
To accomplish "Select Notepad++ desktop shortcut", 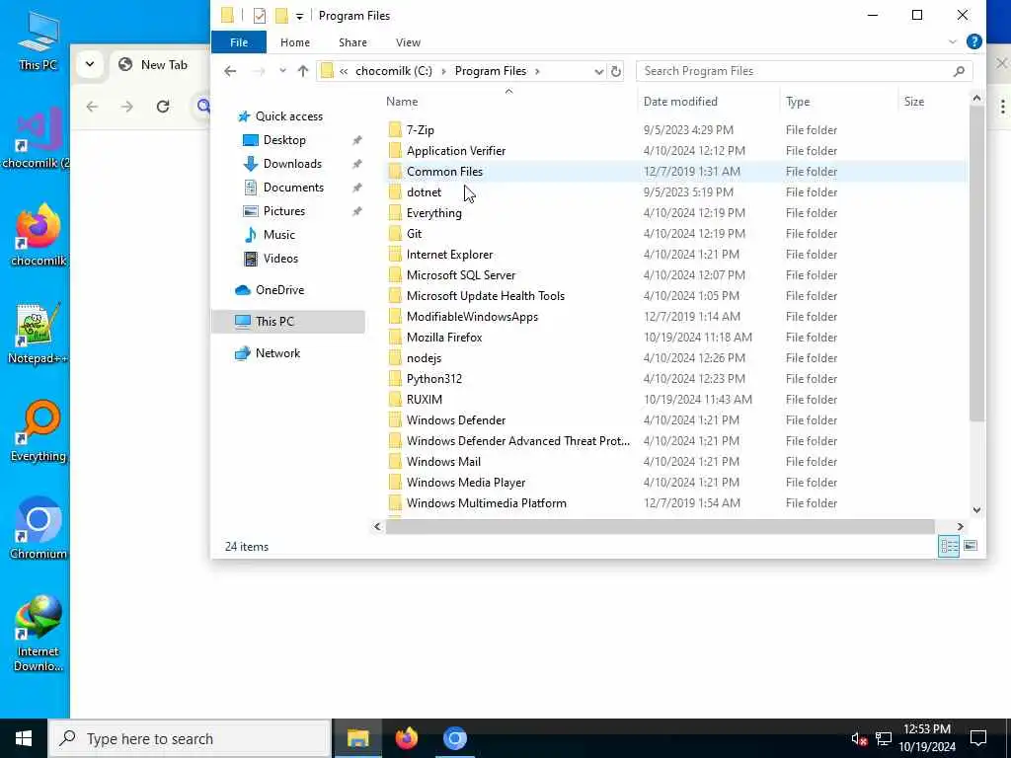I will (39, 334).
